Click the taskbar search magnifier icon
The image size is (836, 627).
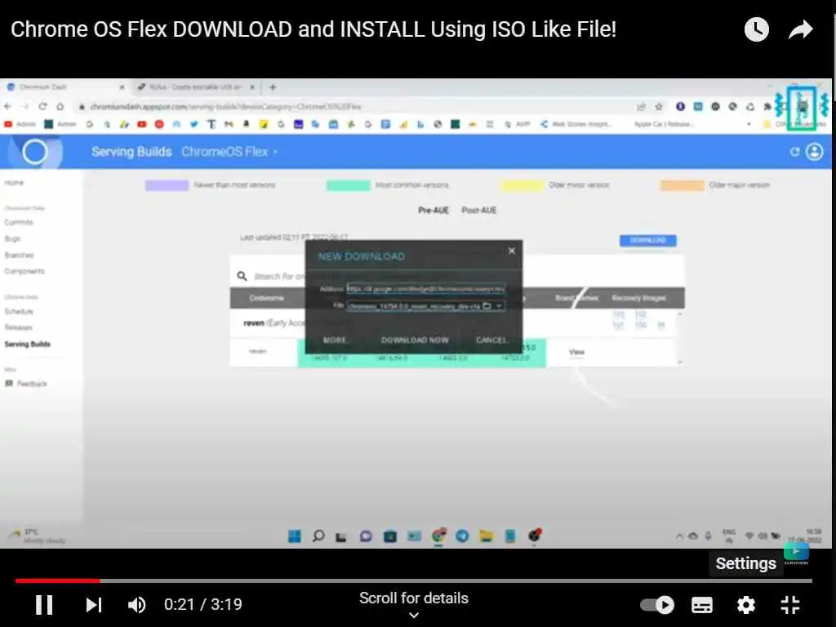(318, 536)
